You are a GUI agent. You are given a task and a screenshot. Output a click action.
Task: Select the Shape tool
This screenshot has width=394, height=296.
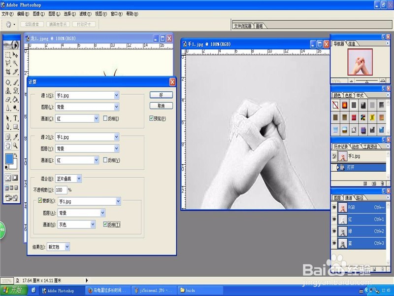coord(16,126)
